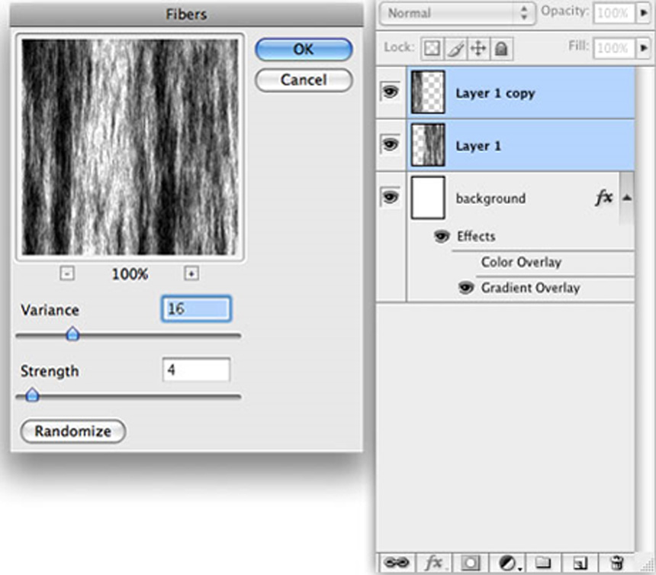Collapse the background layer effects list
Viewport: 656px width, 575px height.
pos(625,198)
